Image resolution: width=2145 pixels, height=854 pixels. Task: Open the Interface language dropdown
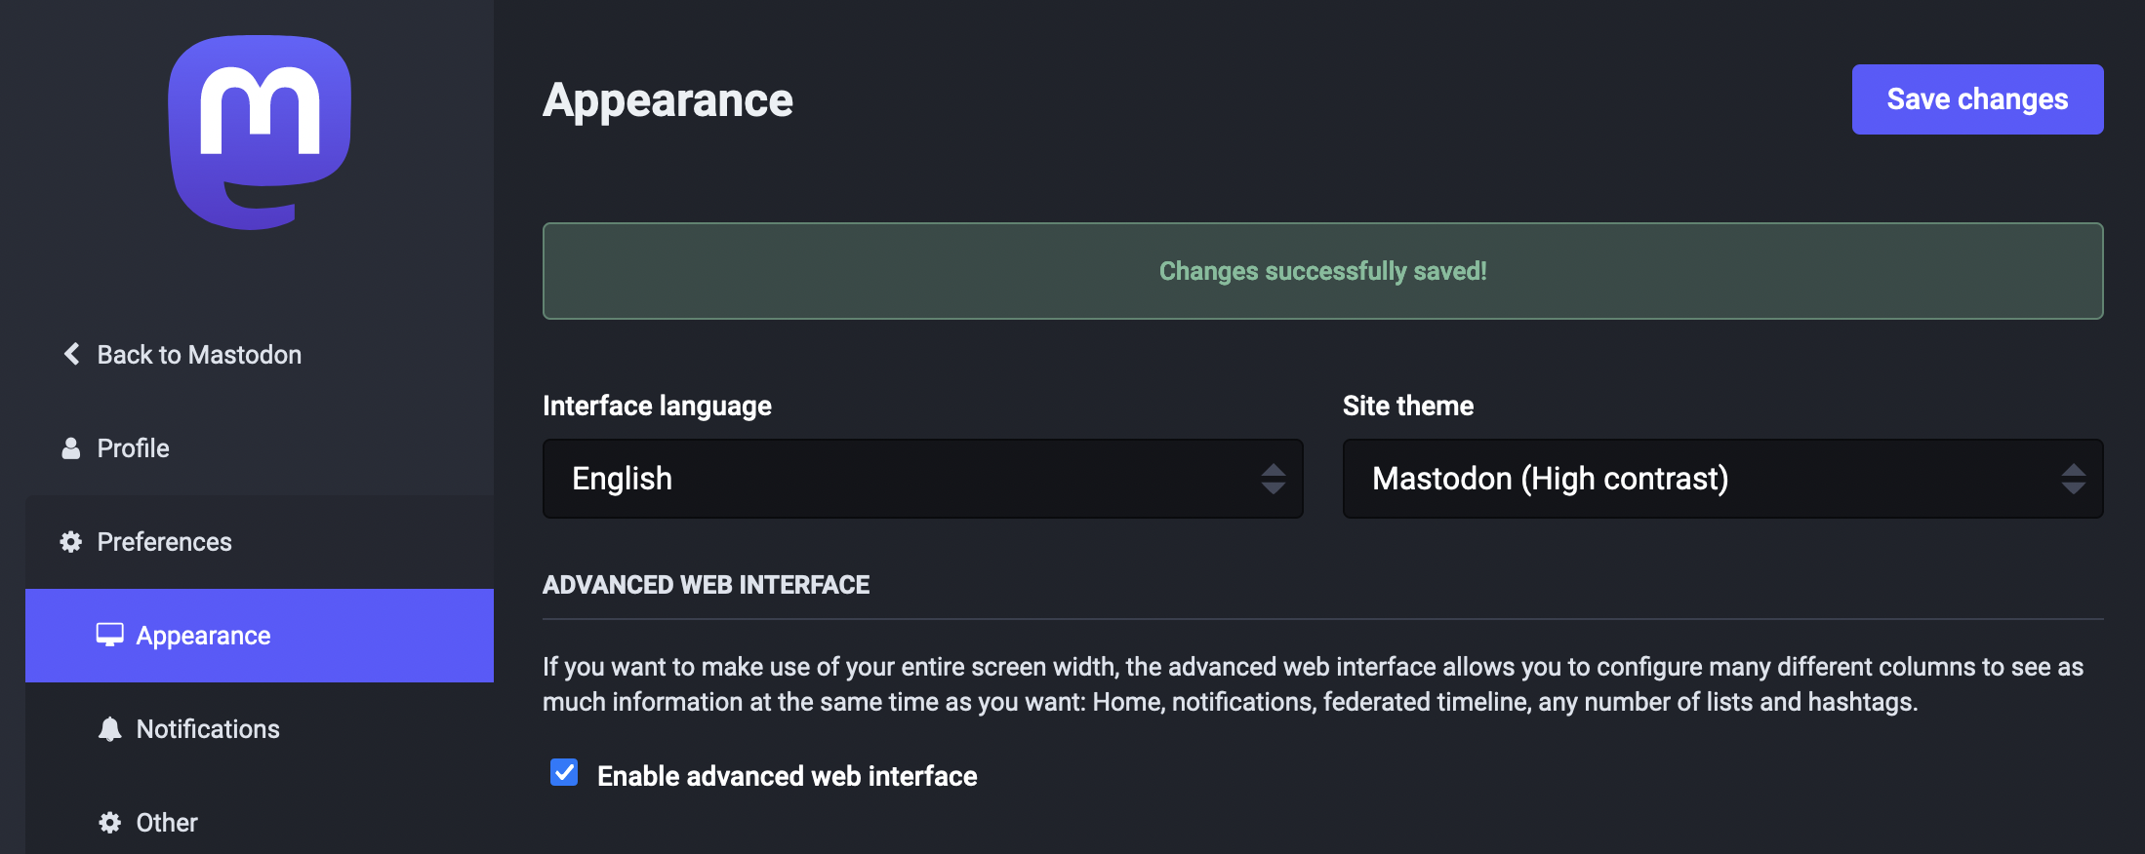pos(921,479)
